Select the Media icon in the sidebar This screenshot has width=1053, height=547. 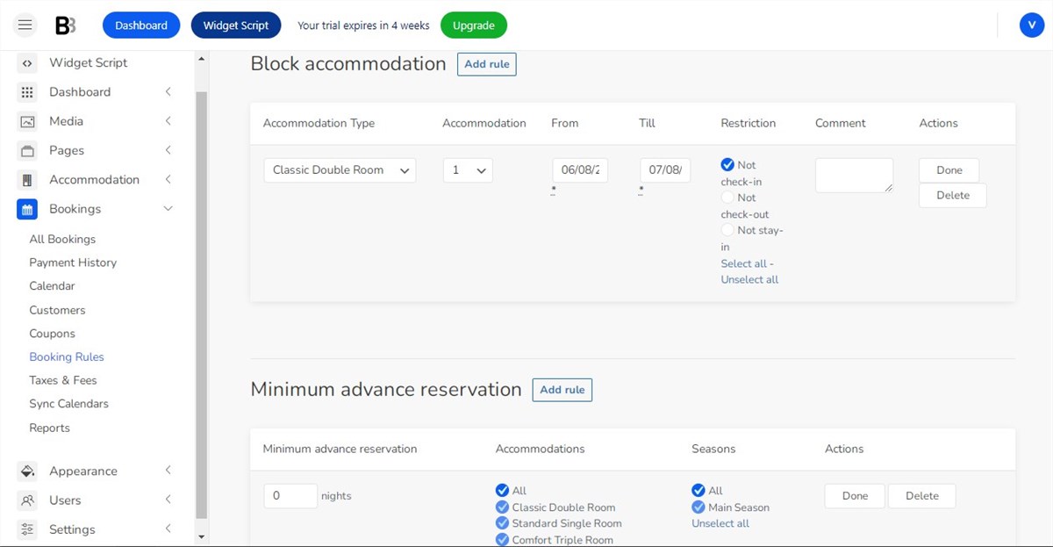point(27,120)
